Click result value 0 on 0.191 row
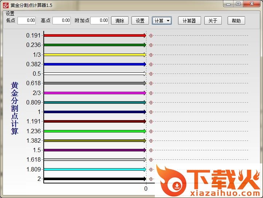263x198 pixels. (x=151, y=36)
